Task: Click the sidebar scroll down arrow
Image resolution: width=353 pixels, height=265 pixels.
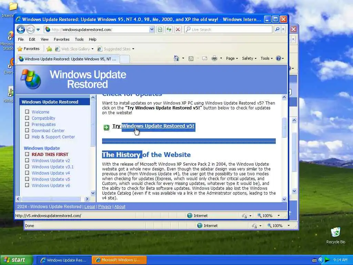Action: [93, 193]
